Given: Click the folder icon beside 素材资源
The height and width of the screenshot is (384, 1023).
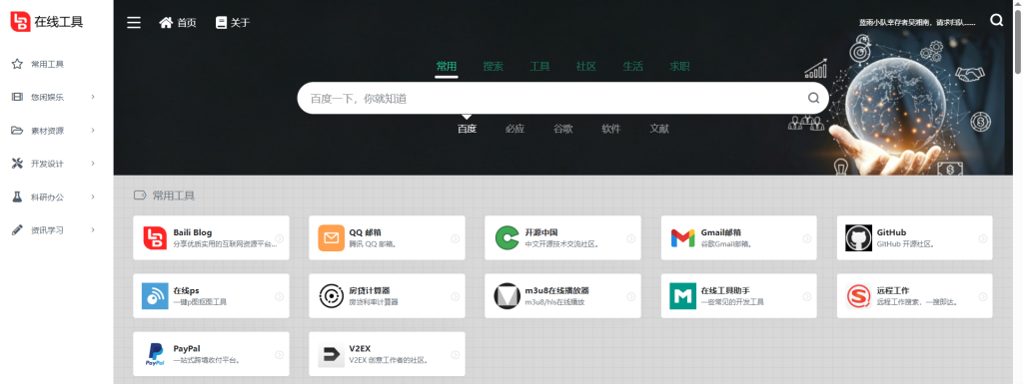Looking at the screenshot, I should tap(18, 131).
